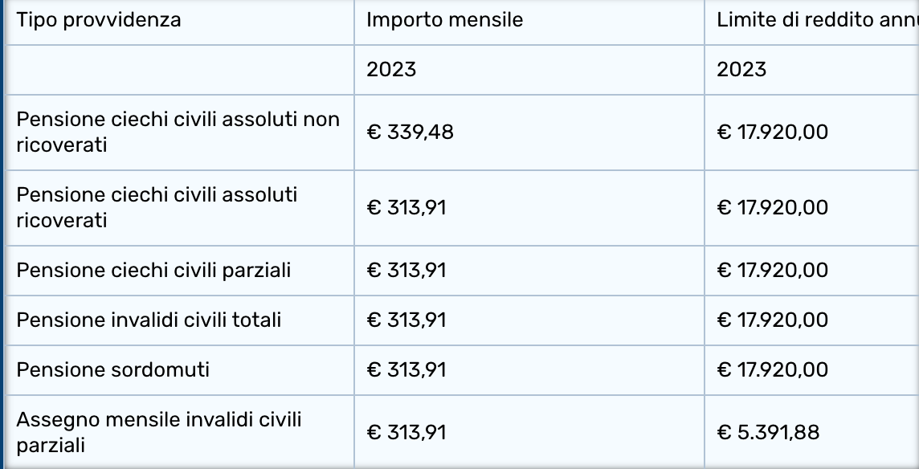Select the income limit for Pensione sordomuti
The height and width of the screenshot is (469, 919).
coord(772,369)
